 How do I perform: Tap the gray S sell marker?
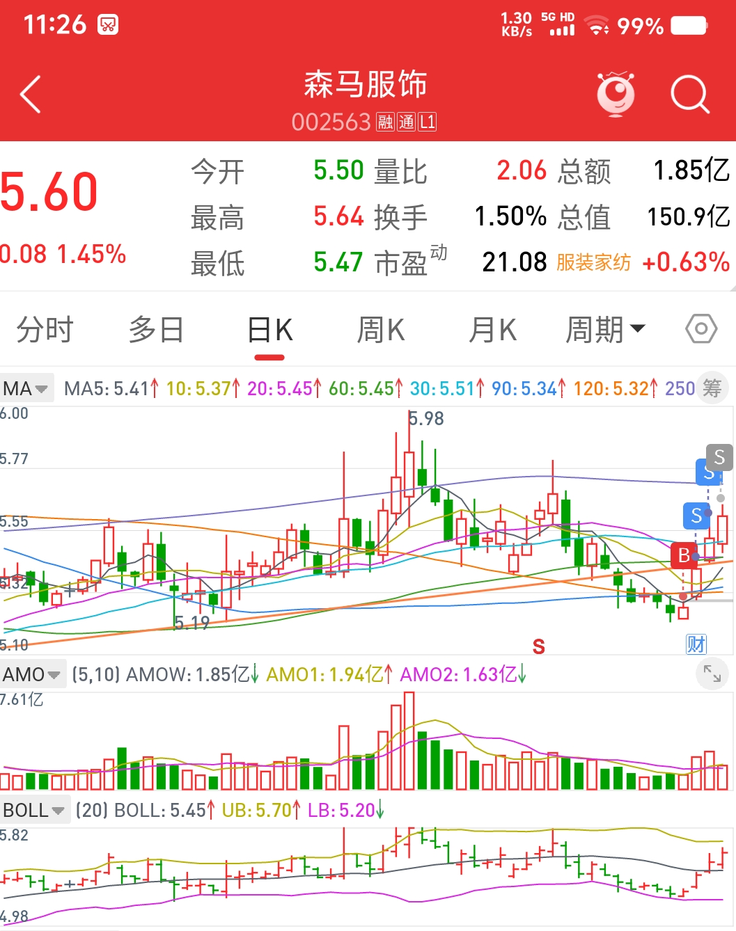(719, 457)
